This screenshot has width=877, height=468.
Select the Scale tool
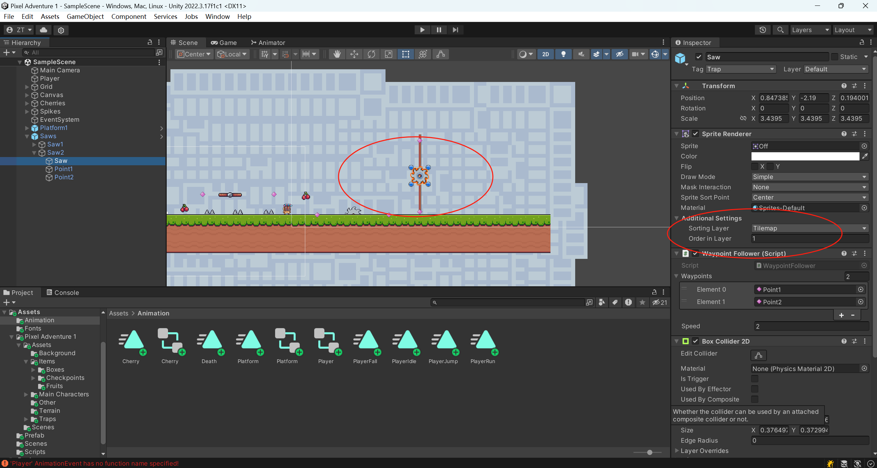click(388, 54)
